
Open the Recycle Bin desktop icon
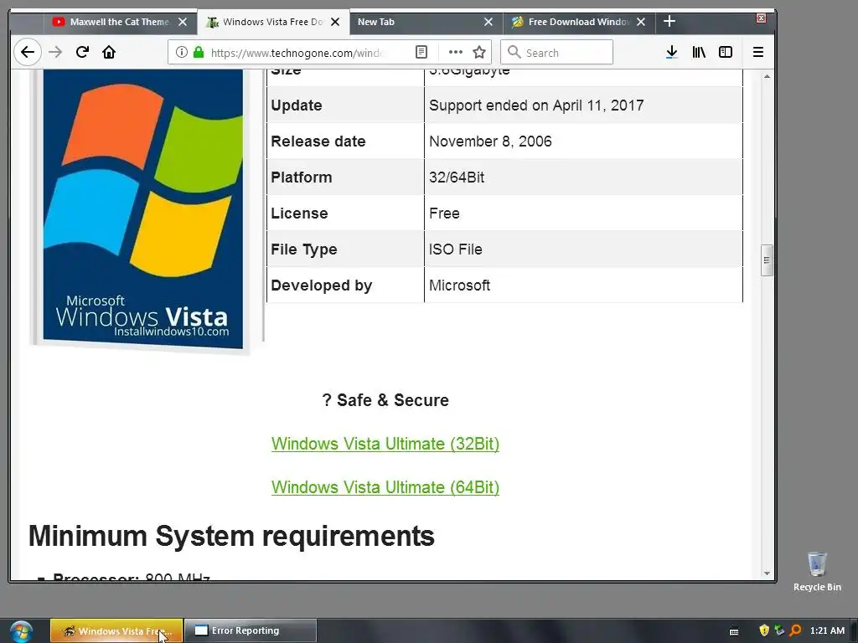pos(817,571)
